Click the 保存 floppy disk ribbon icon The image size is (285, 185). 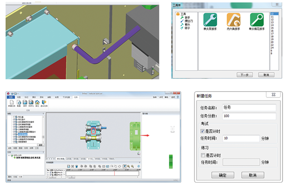[25, 103]
